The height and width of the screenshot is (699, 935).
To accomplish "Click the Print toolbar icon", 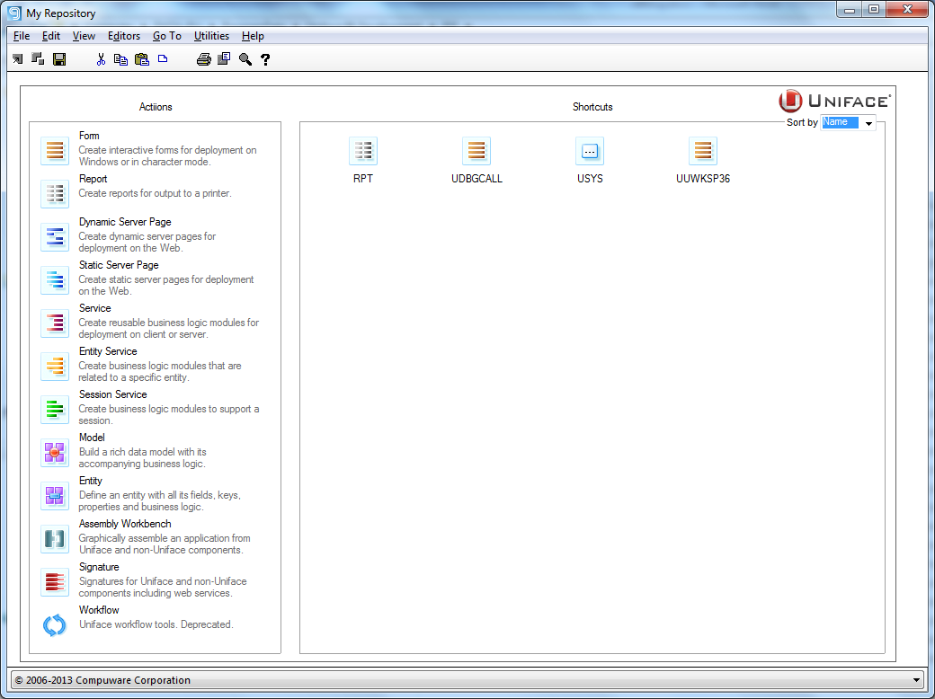I will (x=204, y=59).
